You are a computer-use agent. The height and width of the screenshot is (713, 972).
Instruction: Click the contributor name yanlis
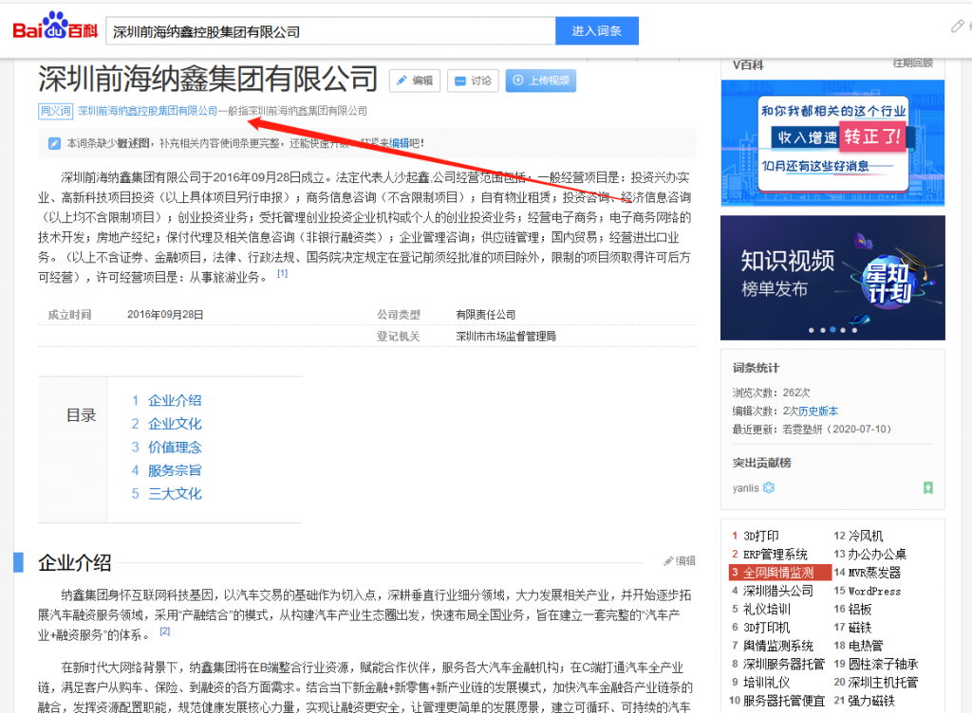[746, 487]
